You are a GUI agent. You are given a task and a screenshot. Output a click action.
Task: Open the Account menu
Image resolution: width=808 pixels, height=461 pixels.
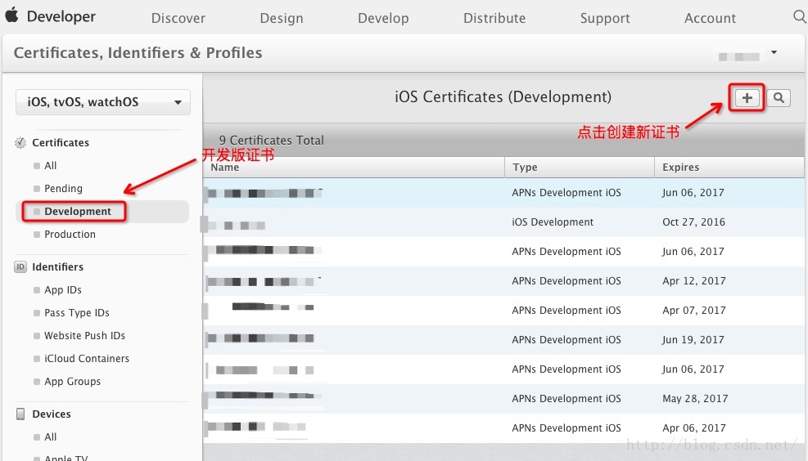click(x=710, y=18)
